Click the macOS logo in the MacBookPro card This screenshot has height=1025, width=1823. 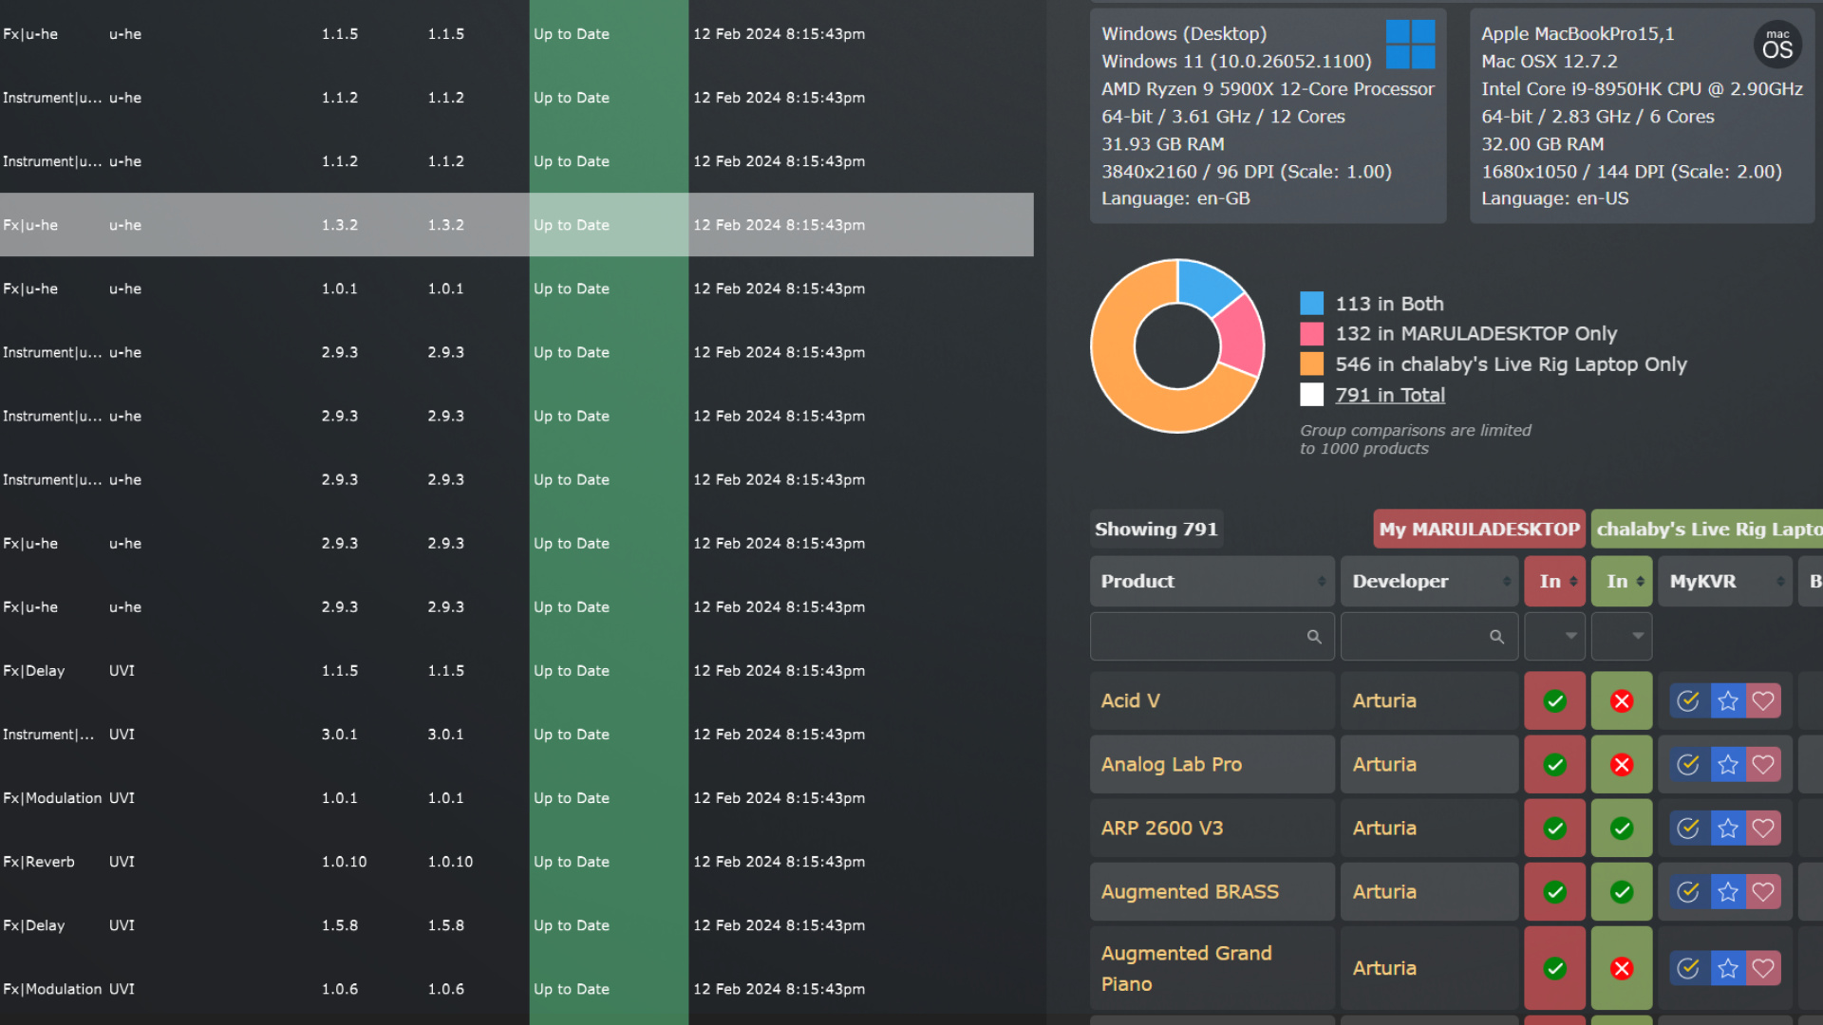click(1777, 45)
